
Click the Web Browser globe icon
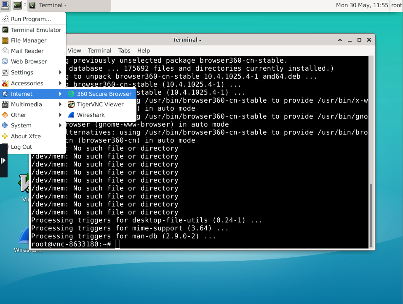5,61
